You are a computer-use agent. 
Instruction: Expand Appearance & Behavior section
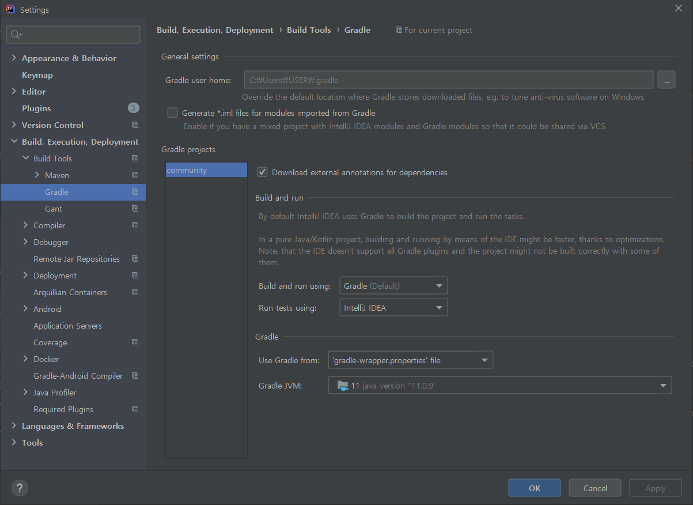(14, 58)
